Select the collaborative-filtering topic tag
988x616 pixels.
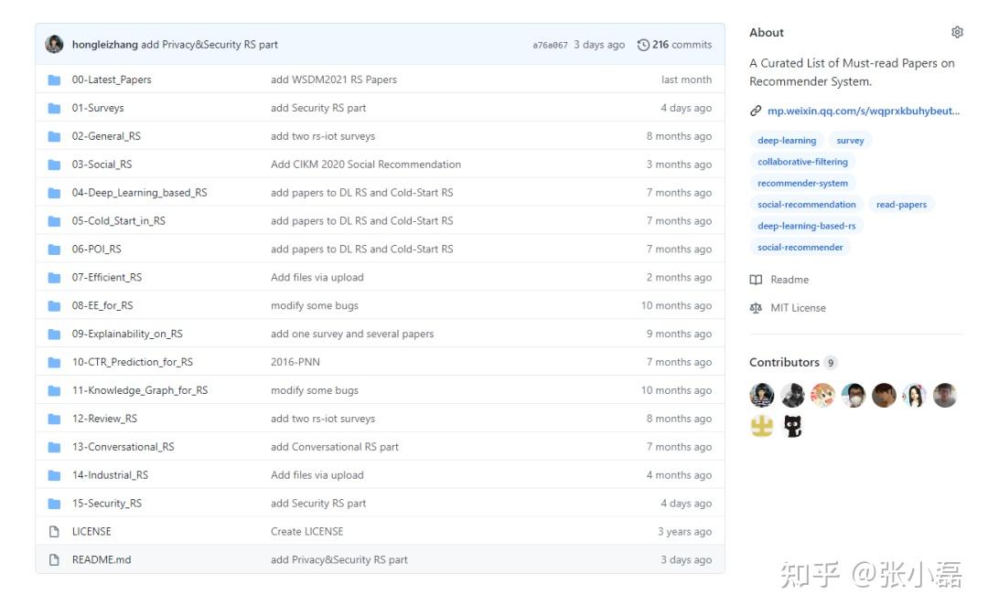pos(802,162)
